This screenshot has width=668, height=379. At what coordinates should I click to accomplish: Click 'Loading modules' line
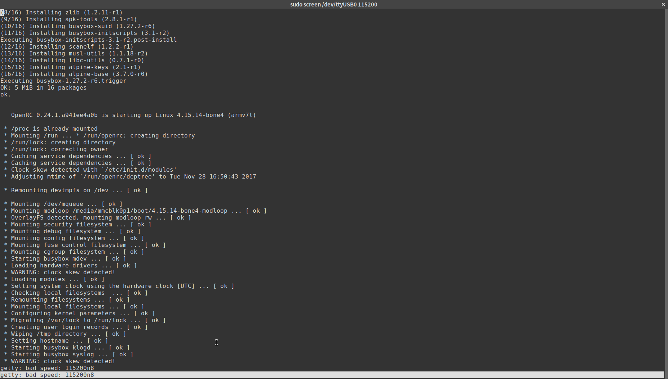coord(54,279)
